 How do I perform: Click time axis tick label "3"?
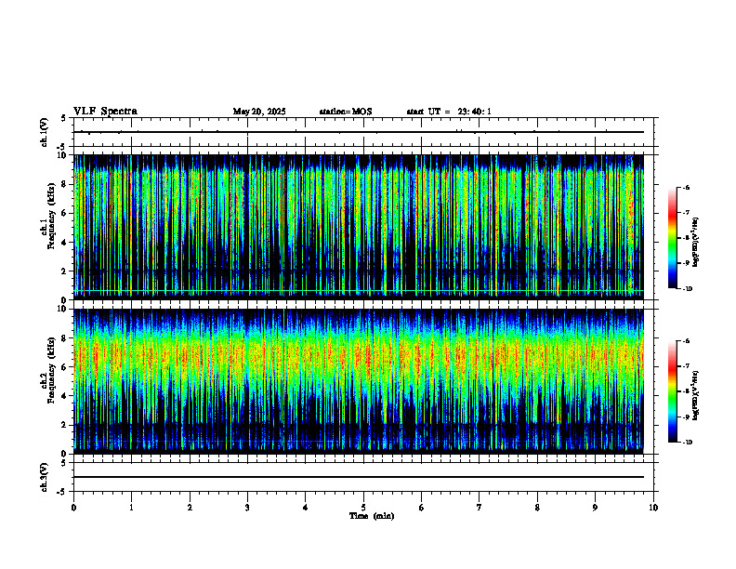[x=247, y=508]
